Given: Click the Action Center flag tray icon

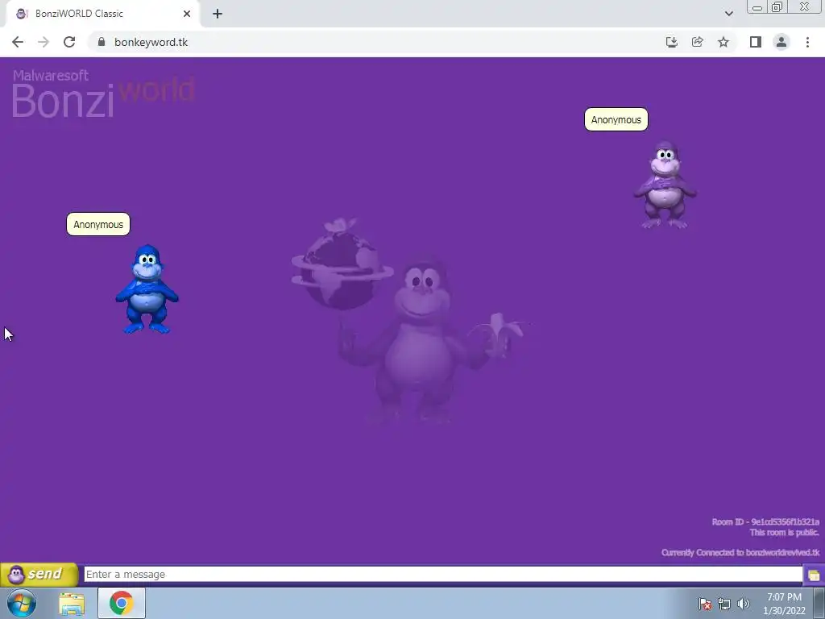Looking at the screenshot, I should 705,604.
